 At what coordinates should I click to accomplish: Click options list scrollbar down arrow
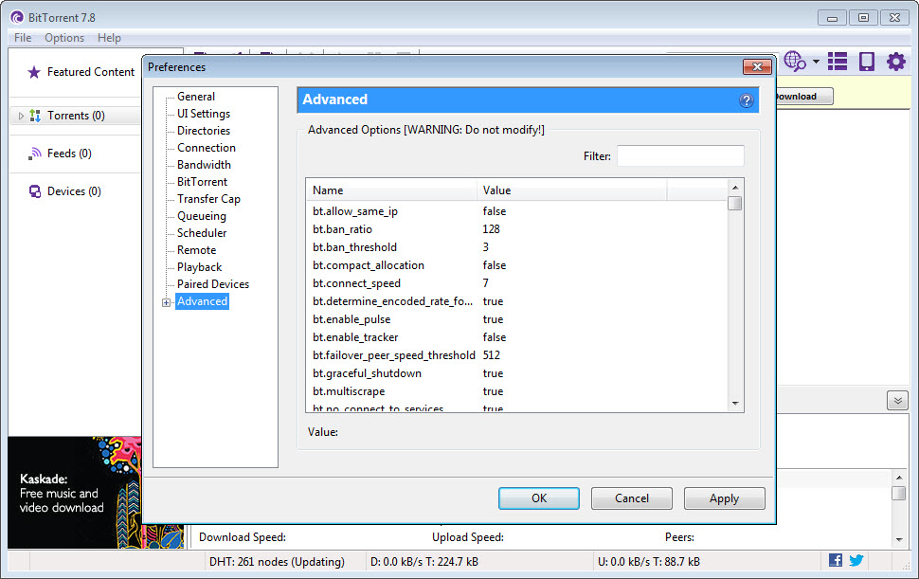pyautogui.click(x=735, y=403)
